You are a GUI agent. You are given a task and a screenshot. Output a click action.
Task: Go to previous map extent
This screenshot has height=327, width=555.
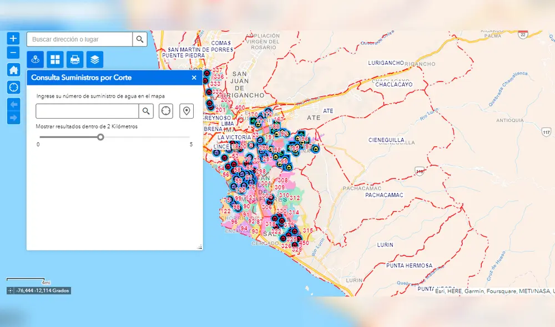(x=14, y=104)
